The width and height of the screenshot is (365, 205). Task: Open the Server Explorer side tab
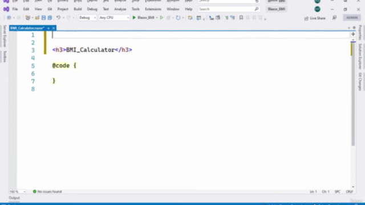(5, 36)
